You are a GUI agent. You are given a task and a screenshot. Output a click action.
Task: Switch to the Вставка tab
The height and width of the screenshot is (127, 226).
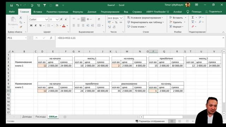pos(38,12)
